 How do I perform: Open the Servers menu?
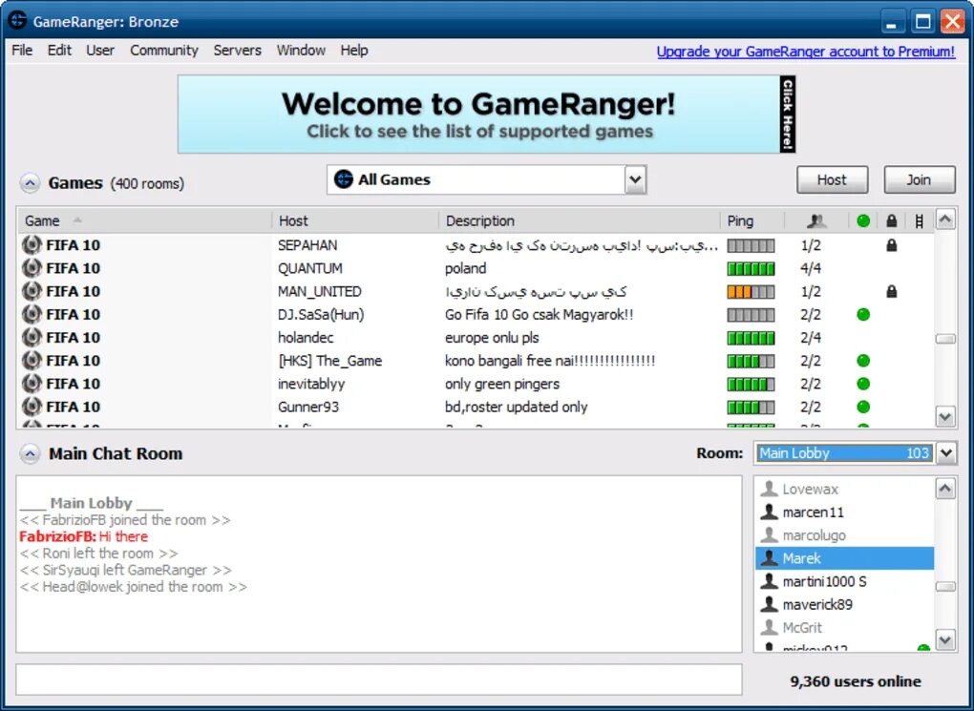point(237,51)
